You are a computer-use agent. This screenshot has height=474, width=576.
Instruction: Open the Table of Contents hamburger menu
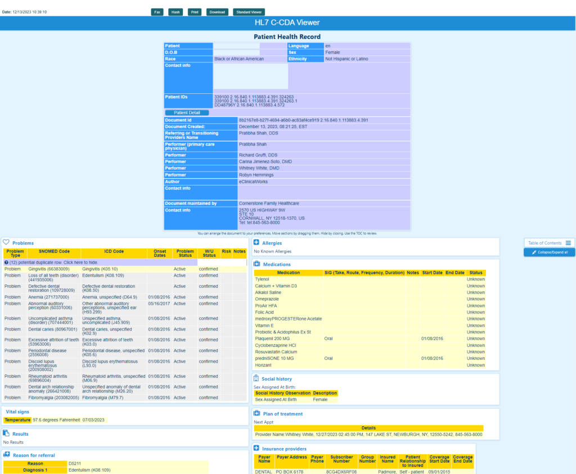point(568,243)
